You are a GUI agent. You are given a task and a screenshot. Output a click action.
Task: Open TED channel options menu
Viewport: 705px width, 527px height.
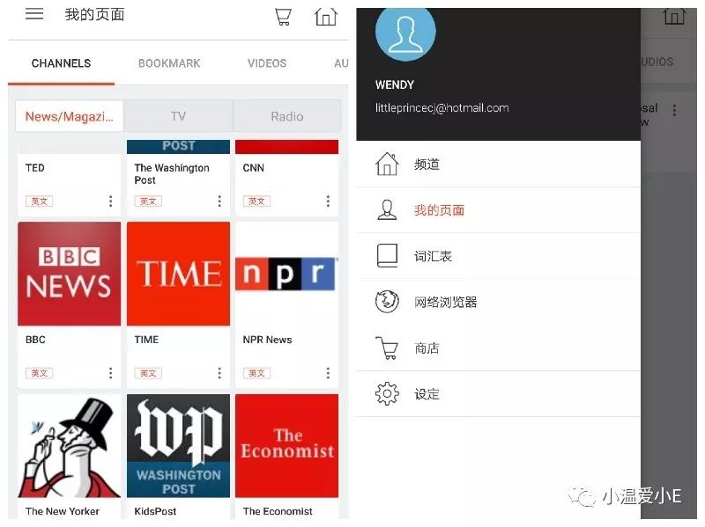pos(111,201)
